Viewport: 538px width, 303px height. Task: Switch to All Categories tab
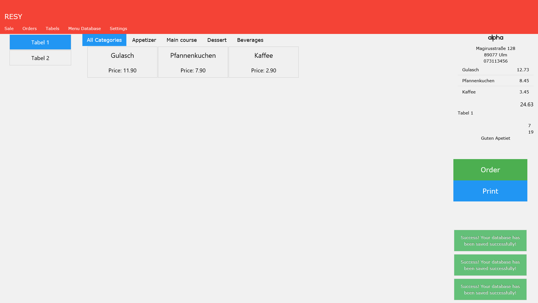(104, 40)
